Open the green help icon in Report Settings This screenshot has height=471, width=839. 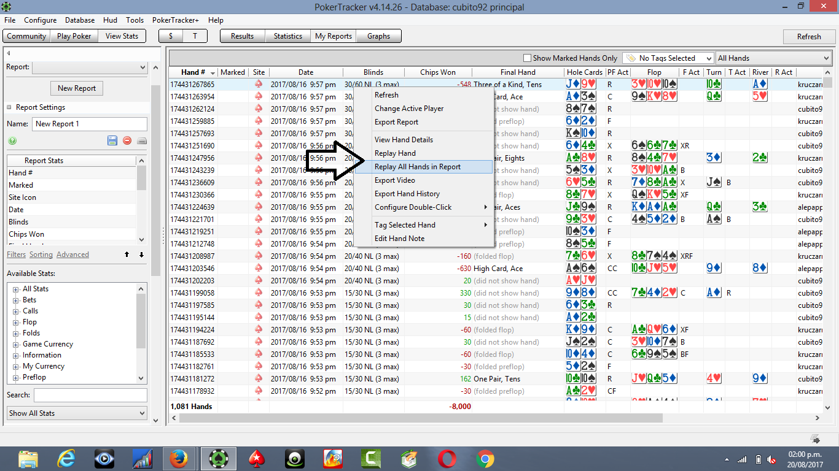pos(12,140)
